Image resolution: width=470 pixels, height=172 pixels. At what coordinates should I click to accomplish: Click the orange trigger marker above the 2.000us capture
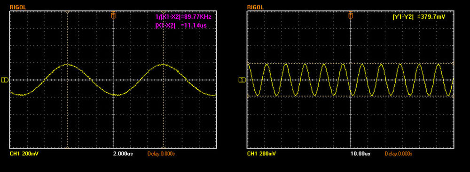tap(113, 15)
